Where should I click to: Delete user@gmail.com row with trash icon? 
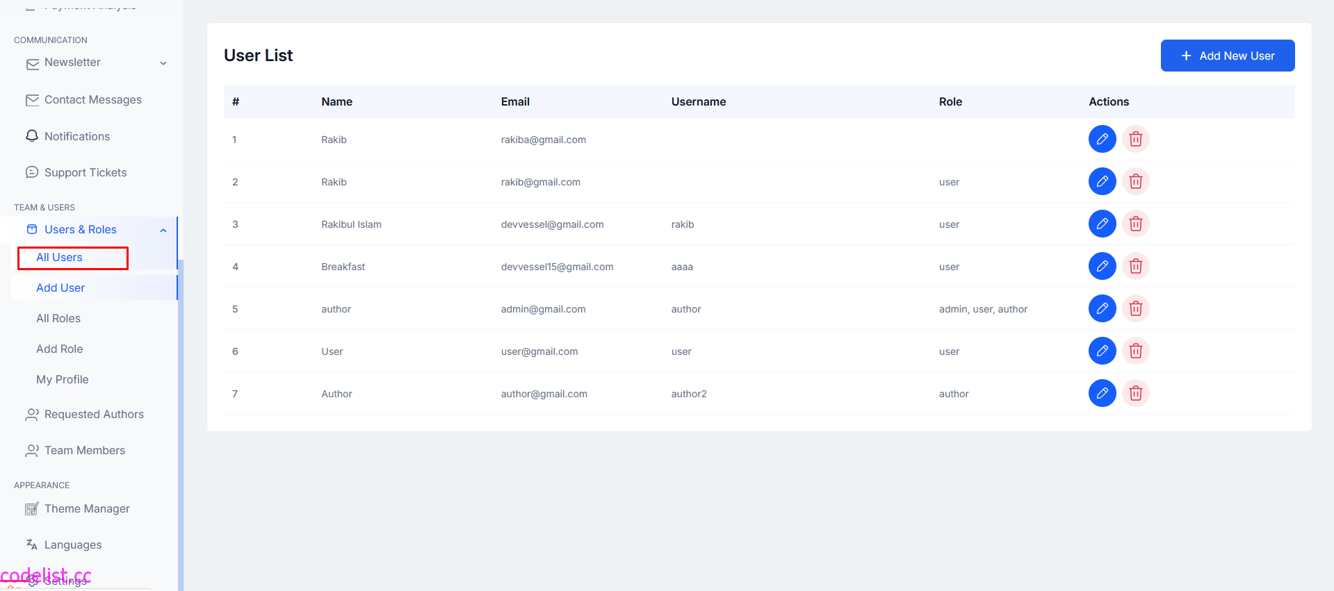(1136, 351)
